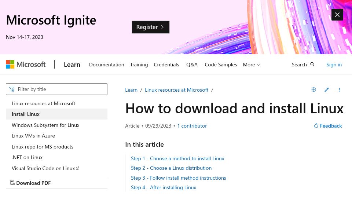Viewport: 352px width, 198px height.
Task: Open Windows Subsystem for Linux sidebar item
Action: (45, 125)
